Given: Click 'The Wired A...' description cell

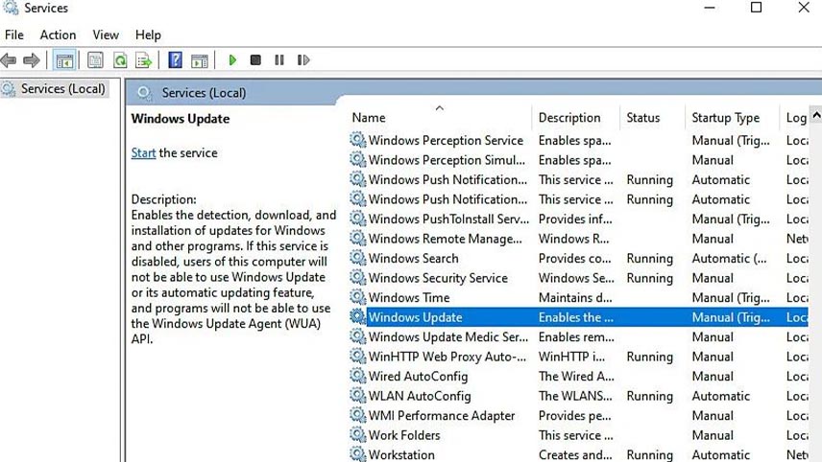Looking at the screenshot, I should (576, 376).
